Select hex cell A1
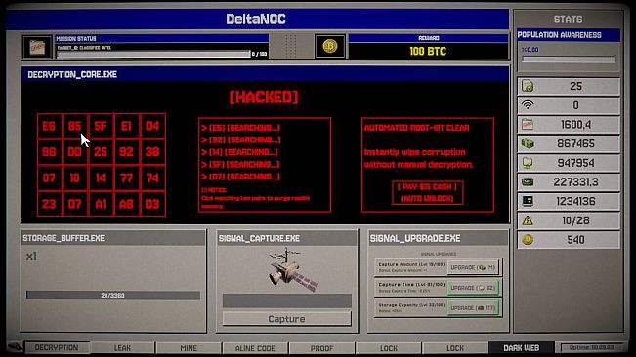Image resolution: width=636 pixels, height=357 pixels. (101, 204)
